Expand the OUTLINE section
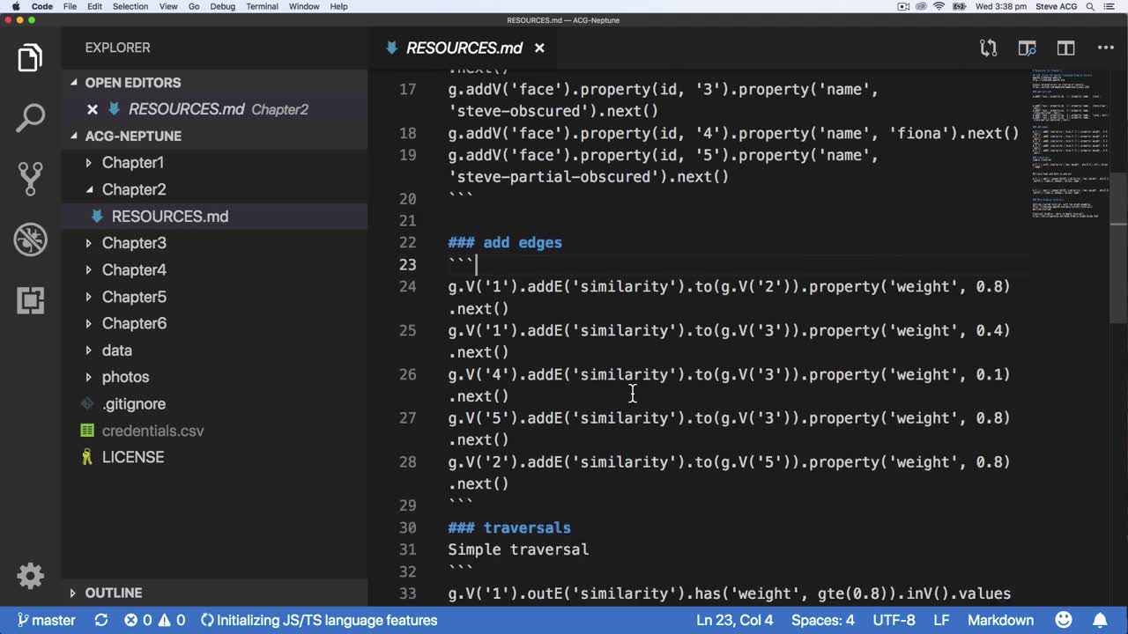 [113, 593]
